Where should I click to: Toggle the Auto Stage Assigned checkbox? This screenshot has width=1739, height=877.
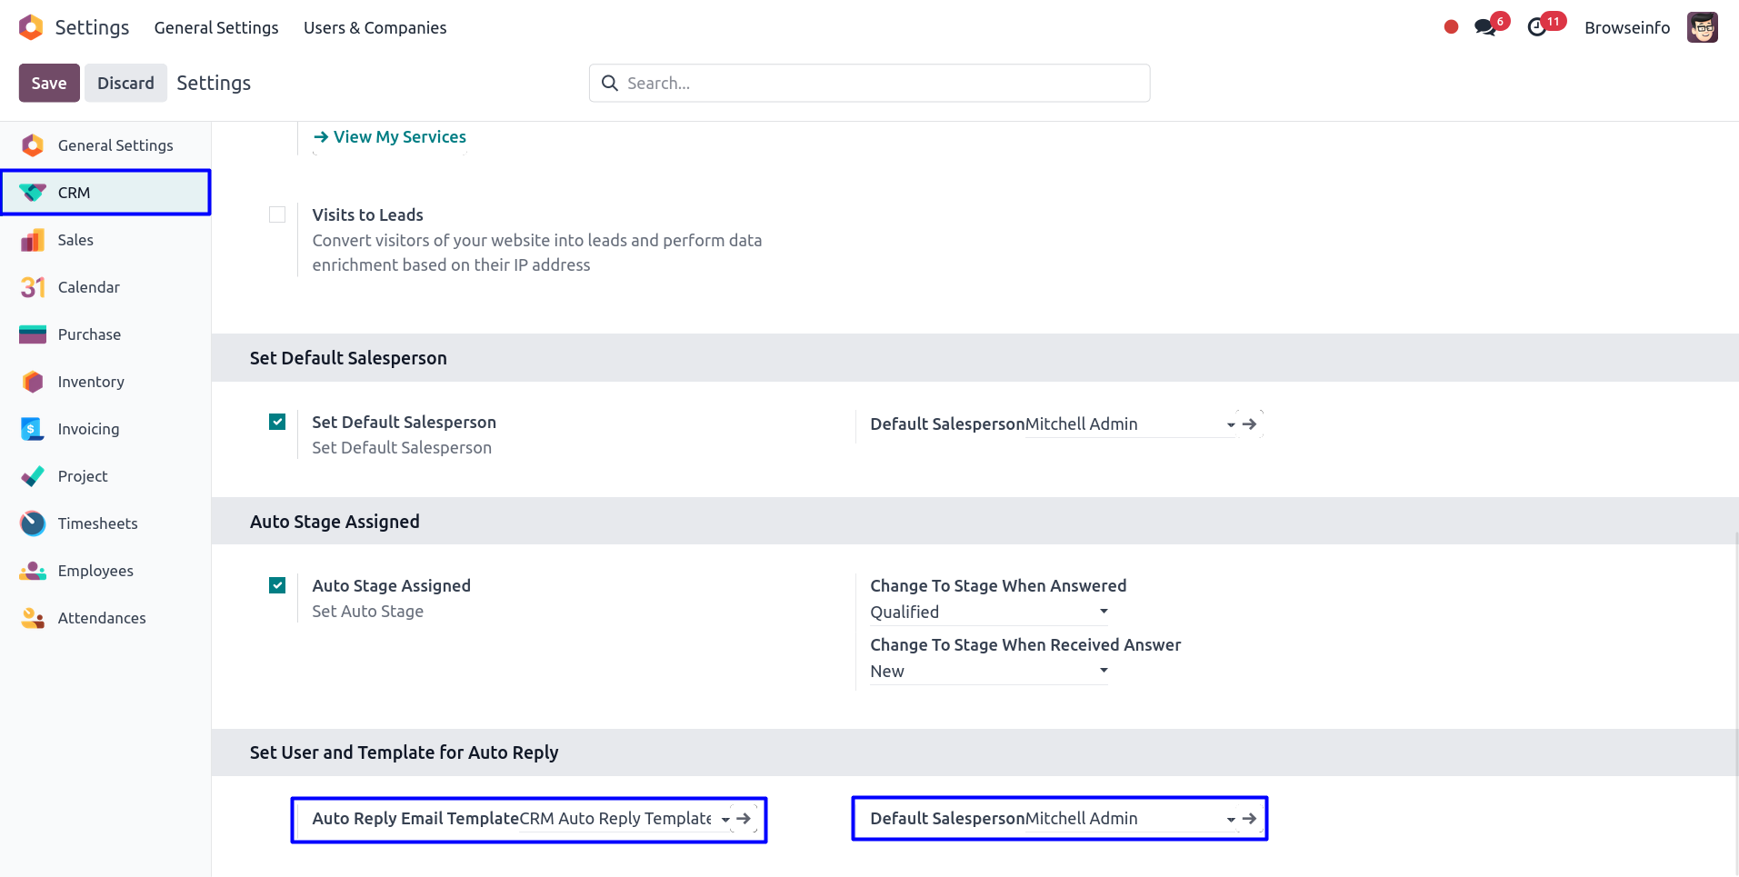point(277,585)
